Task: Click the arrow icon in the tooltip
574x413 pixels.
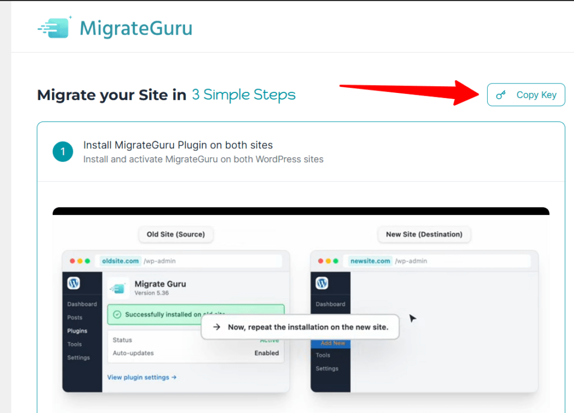Action: 217,327
